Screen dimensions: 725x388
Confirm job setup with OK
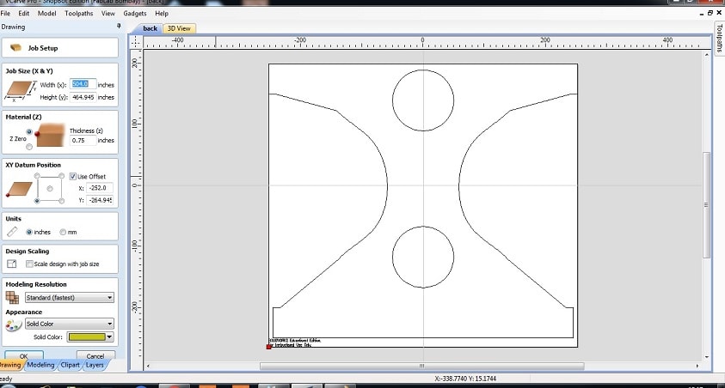(24, 355)
